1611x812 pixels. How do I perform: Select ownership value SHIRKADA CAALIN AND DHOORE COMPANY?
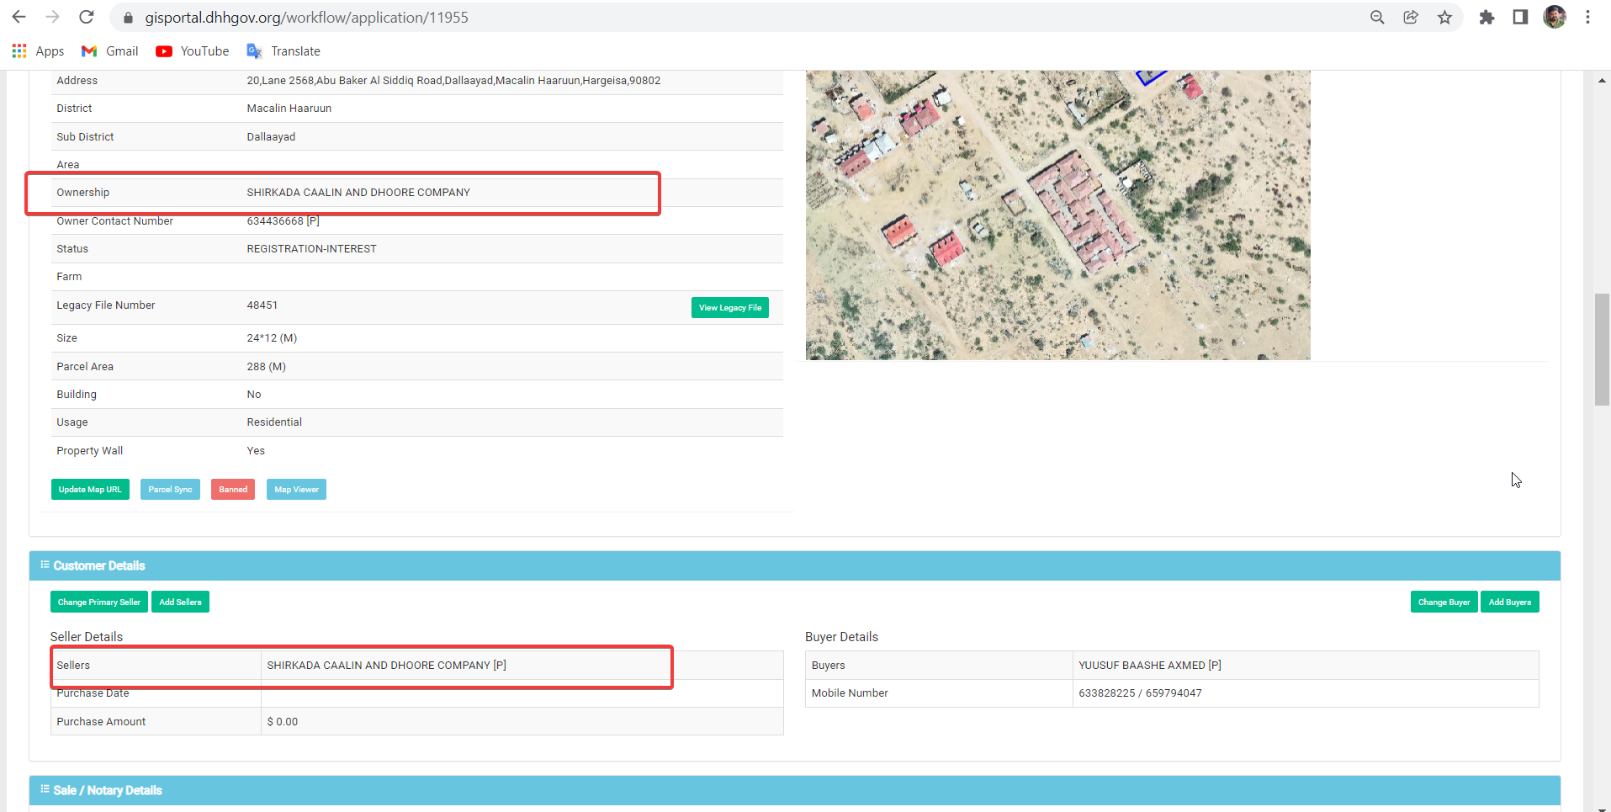[x=358, y=193]
